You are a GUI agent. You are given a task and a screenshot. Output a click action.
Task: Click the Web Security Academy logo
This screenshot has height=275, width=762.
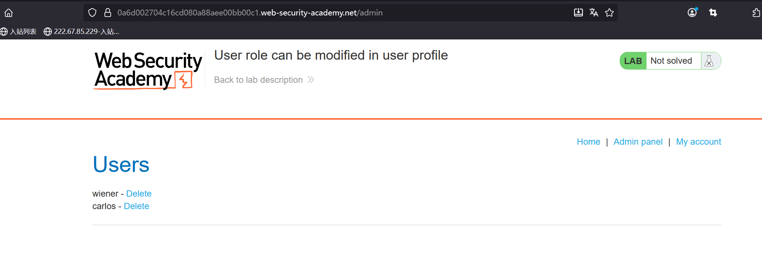click(x=148, y=70)
